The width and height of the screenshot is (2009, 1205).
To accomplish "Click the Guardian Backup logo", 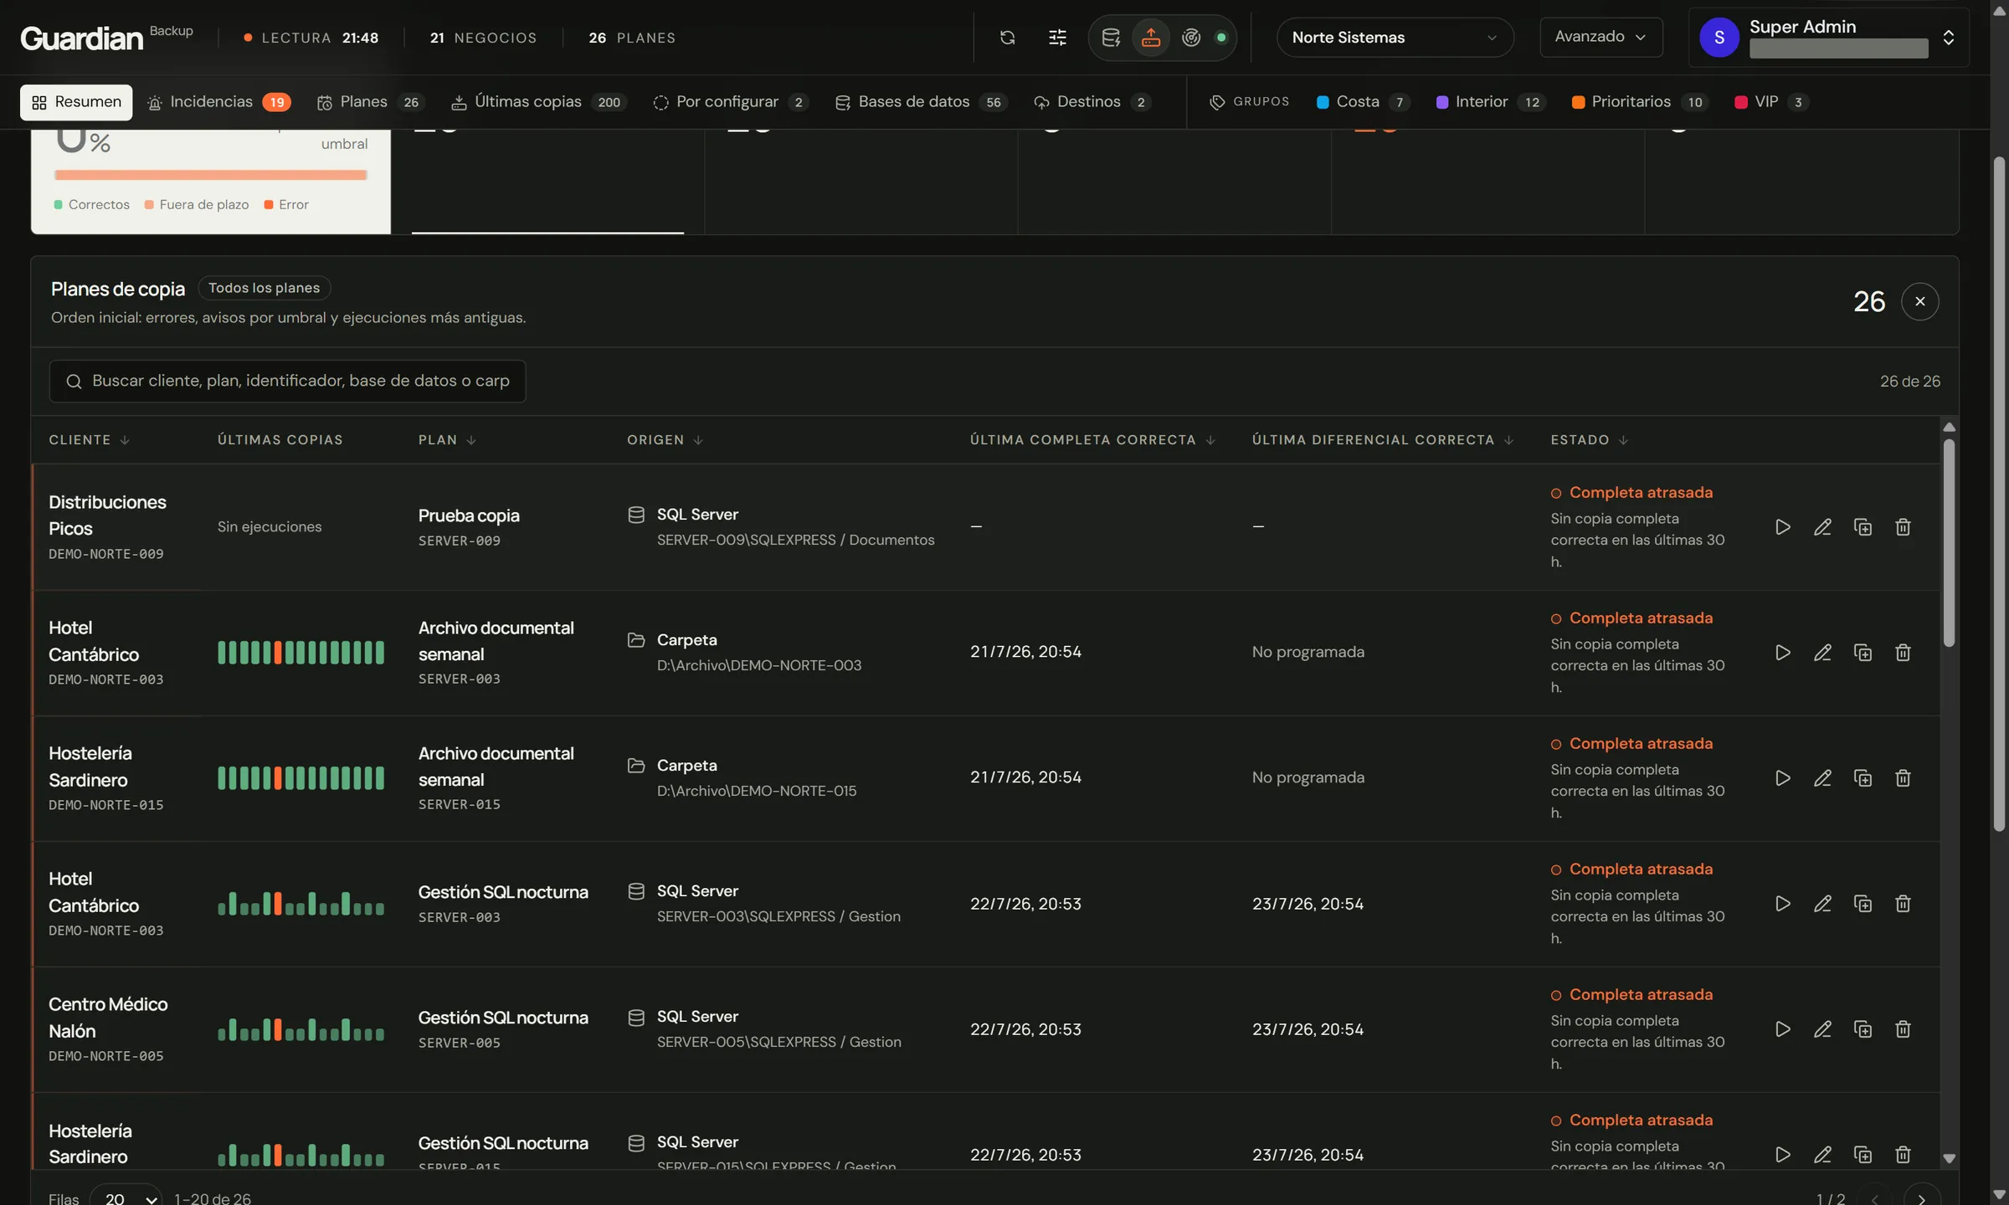I will (x=106, y=38).
